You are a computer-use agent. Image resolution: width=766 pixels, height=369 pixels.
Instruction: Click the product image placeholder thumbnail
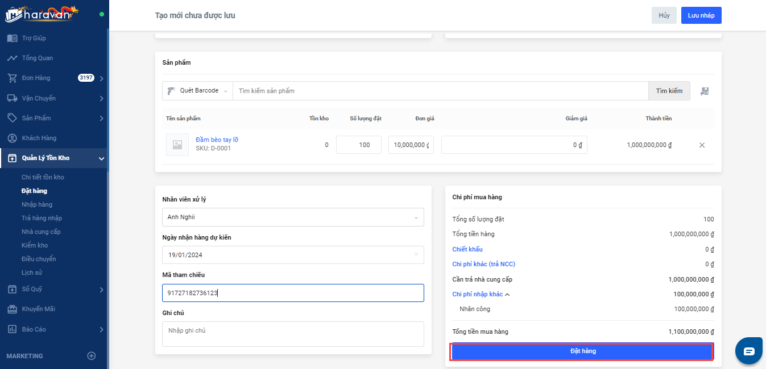coord(177,145)
